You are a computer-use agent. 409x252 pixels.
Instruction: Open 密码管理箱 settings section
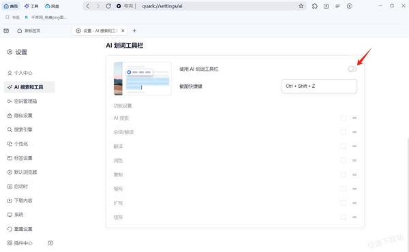pyautogui.click(x=22, y=101)
